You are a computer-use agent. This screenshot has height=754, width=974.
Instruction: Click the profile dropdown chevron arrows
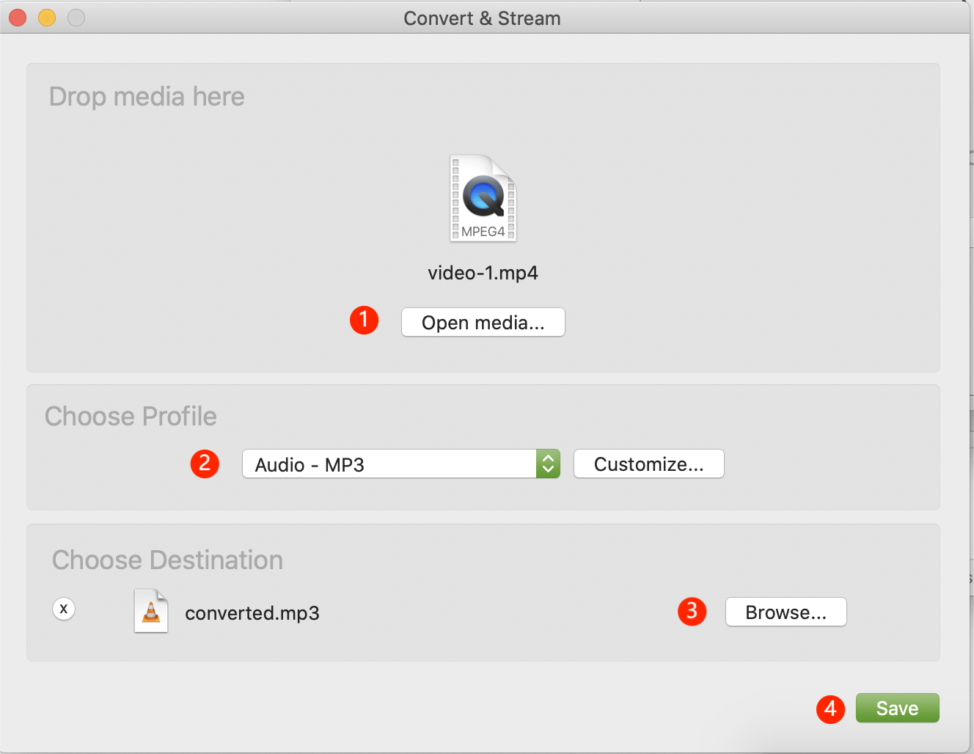point(548,464)
